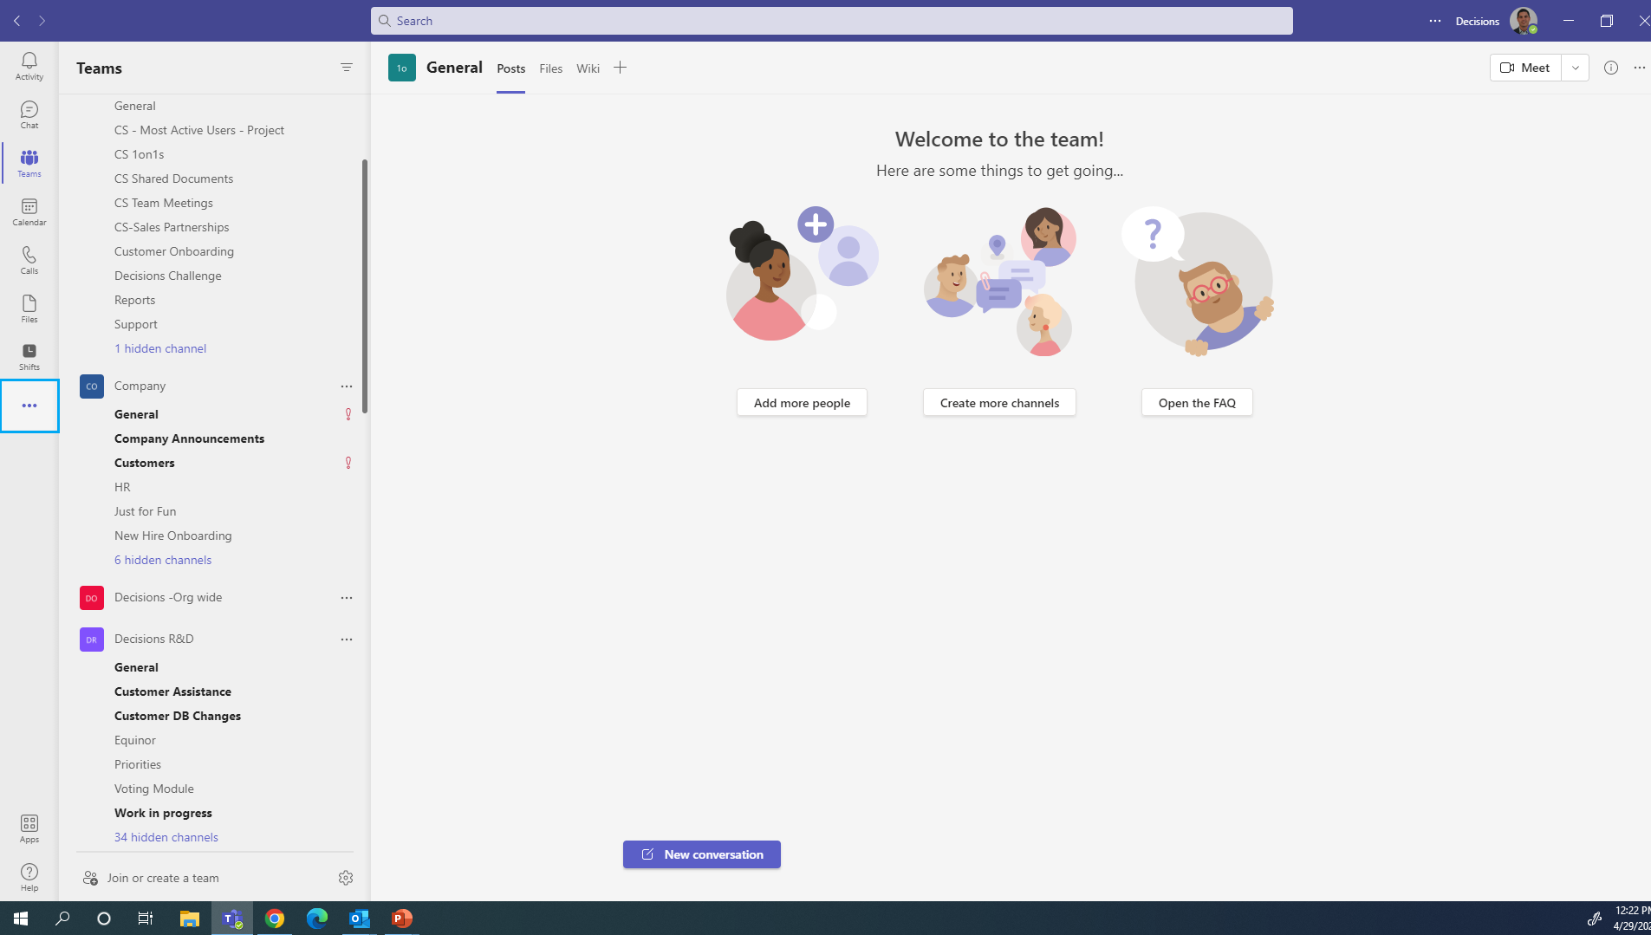This screenshot has height=935, width=1651.
Task: Open channel info for General
Action: tap(1611, 68)
